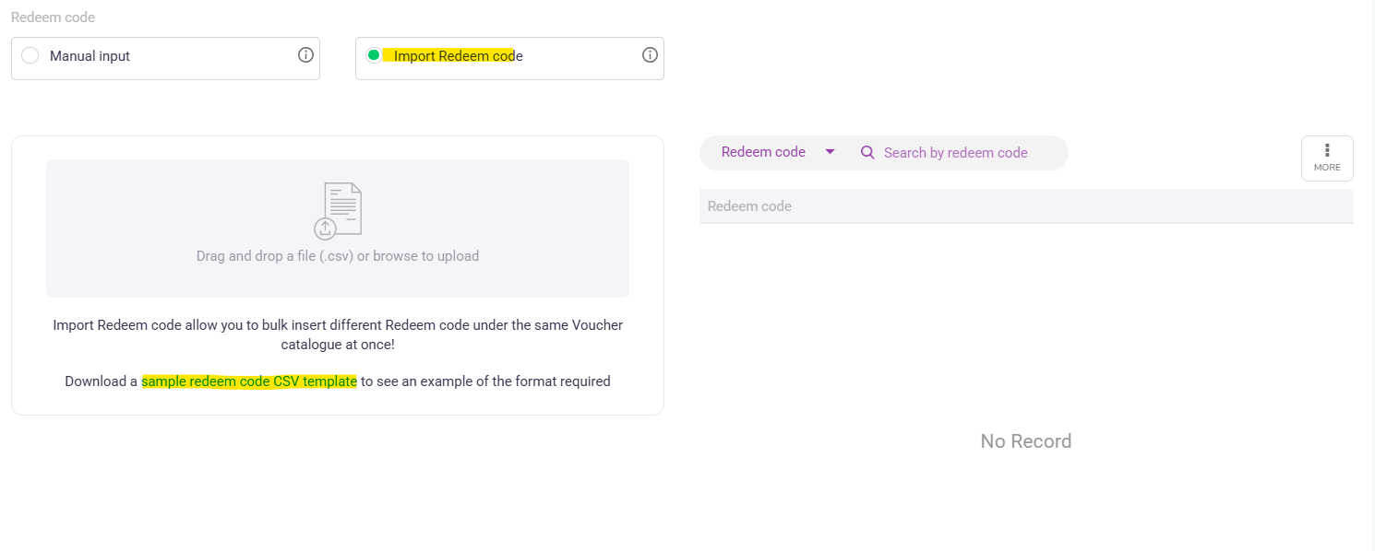Click the document upload icon in drop zone
The height and width of the screenshot is (551, 1375).
coord(338,211)
